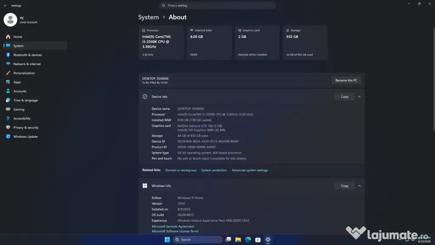Click the Accessibility figure icon
435x245 pixels.
click(x=8, y=118)
